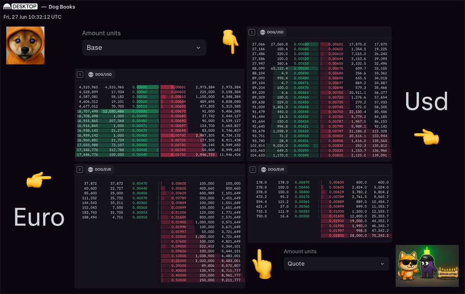Click the DOG coin icon above the 4,528,899 row

tap(90, 75)
